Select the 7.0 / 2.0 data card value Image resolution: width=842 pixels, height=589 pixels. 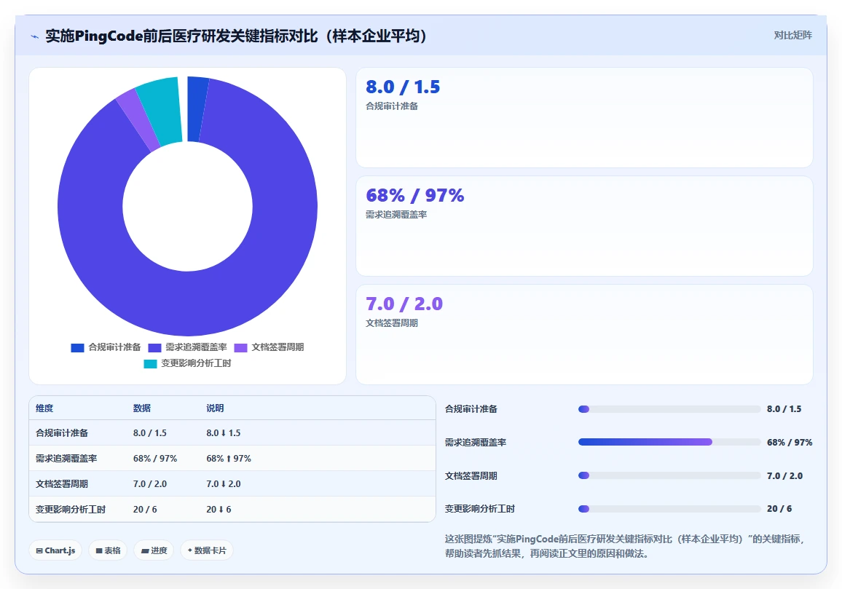click(x=404, y=304)
